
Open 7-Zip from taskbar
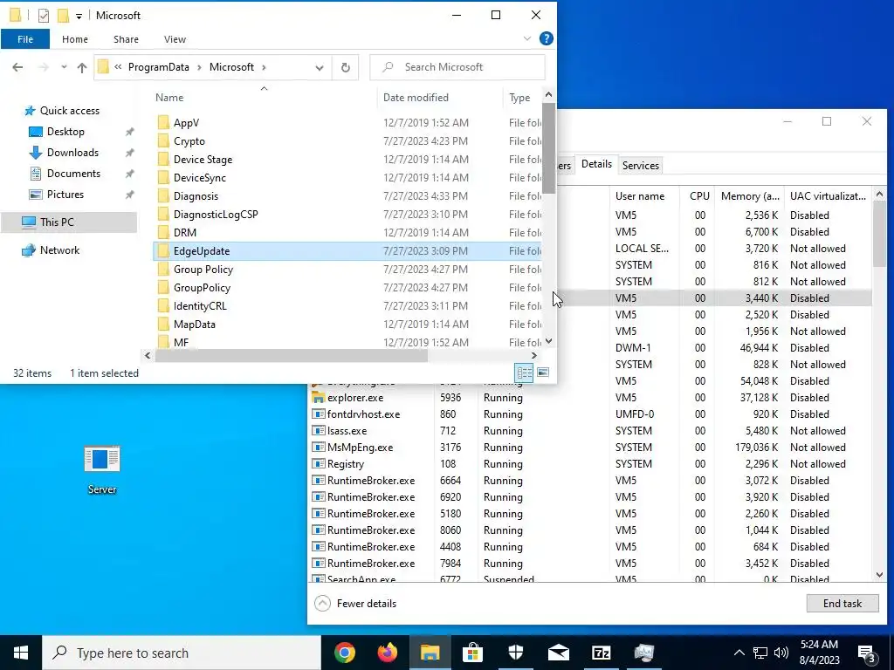click(x=602, y=653)
